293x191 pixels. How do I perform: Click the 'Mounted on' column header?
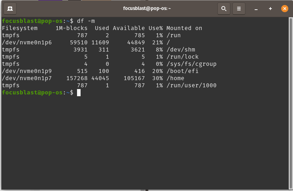(184, 28)
